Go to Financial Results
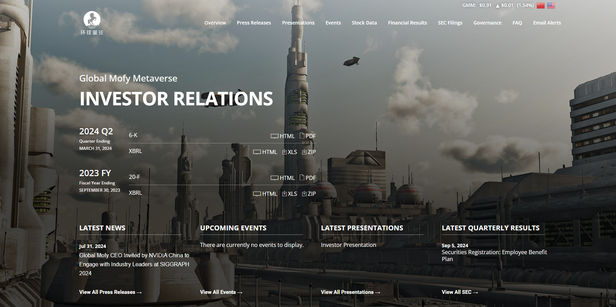Screen dimensions: 616x307 407,23
